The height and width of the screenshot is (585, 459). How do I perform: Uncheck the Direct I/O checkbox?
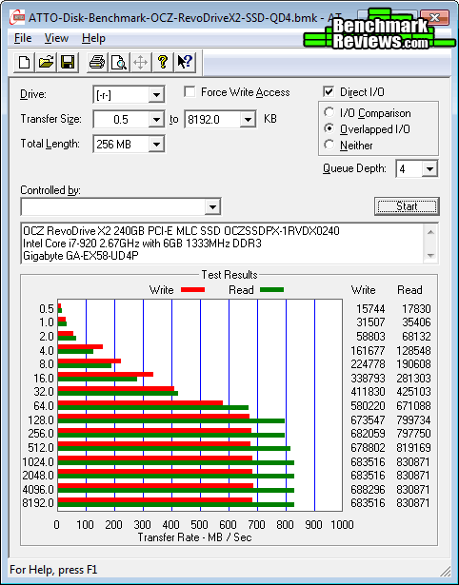(329, 91)
